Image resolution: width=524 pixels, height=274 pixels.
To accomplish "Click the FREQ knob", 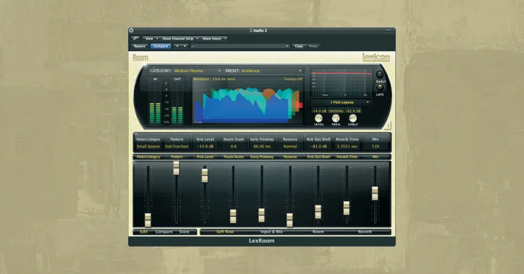I will point(335,118).
